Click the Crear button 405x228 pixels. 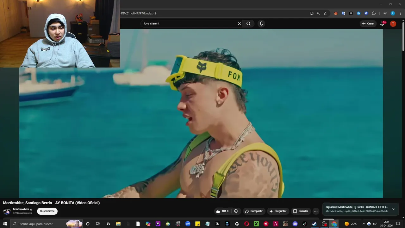pos(368,23)
